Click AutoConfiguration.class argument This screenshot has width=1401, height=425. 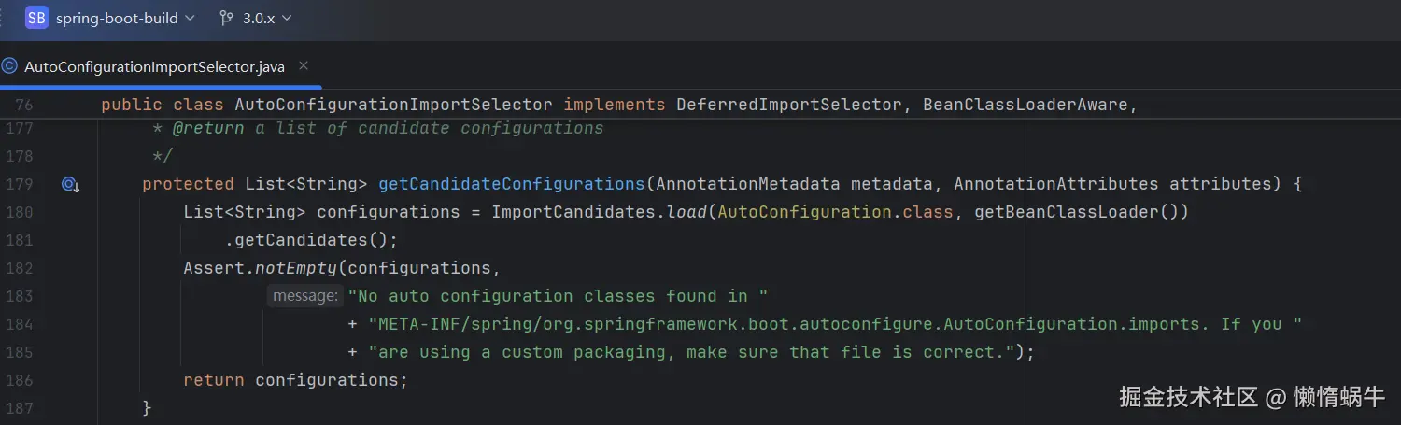[835, 212]
